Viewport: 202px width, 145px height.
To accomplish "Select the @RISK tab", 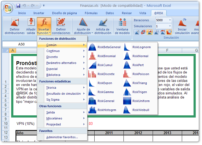I will pos(159,13).
